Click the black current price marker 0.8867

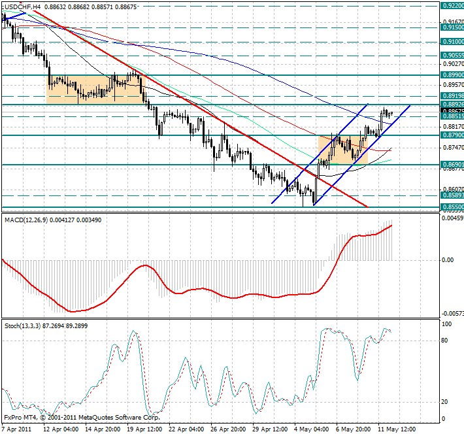pos(452,110)
